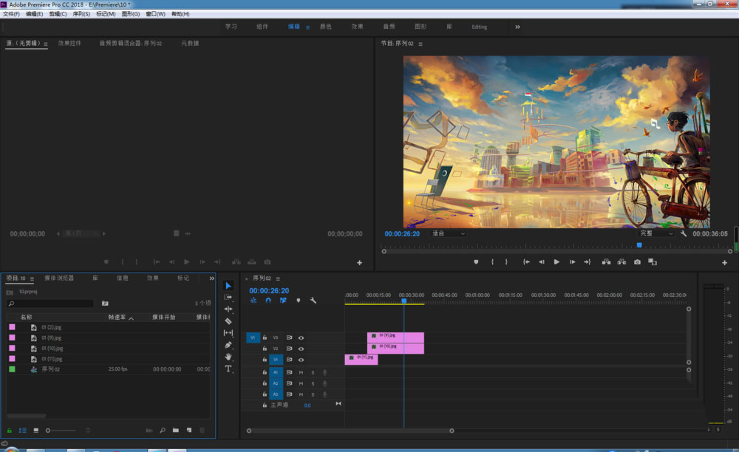Adjust Project panel thumbnail zoom slider

pyautogui.click(x=61, y=431)
